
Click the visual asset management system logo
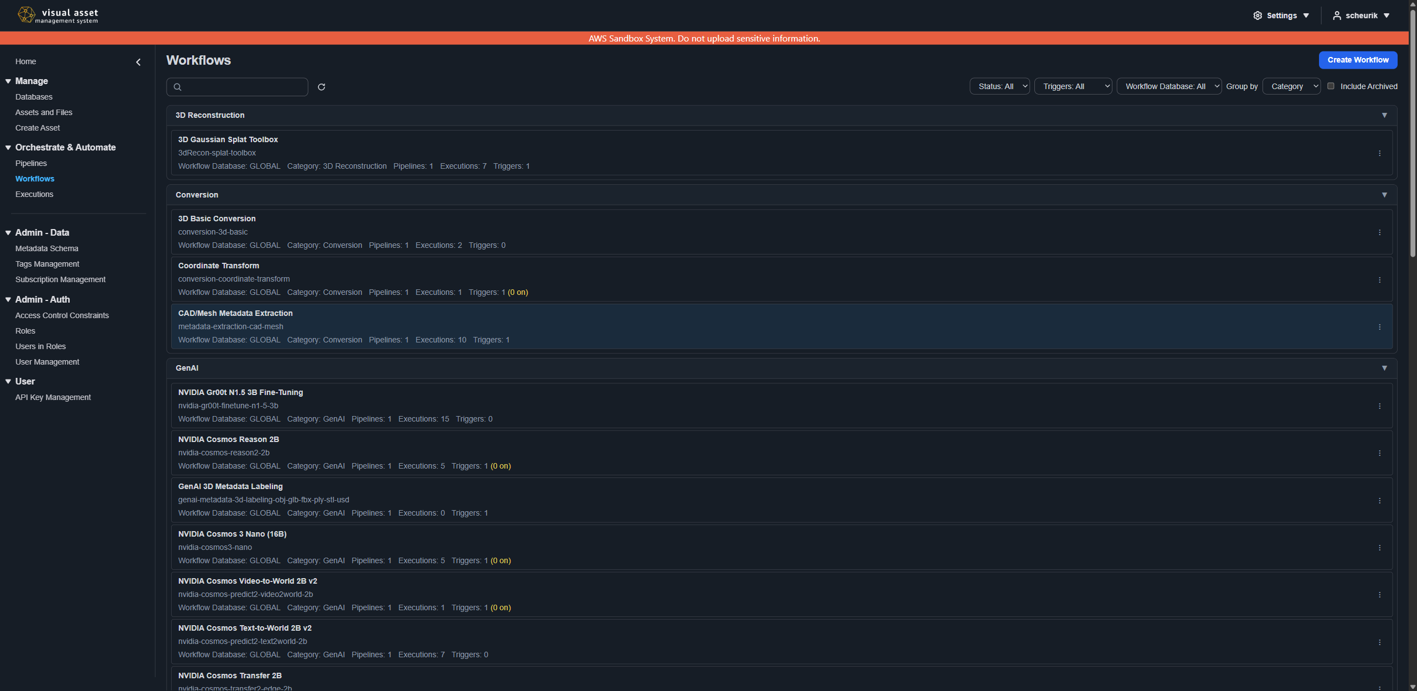point(58,15)
